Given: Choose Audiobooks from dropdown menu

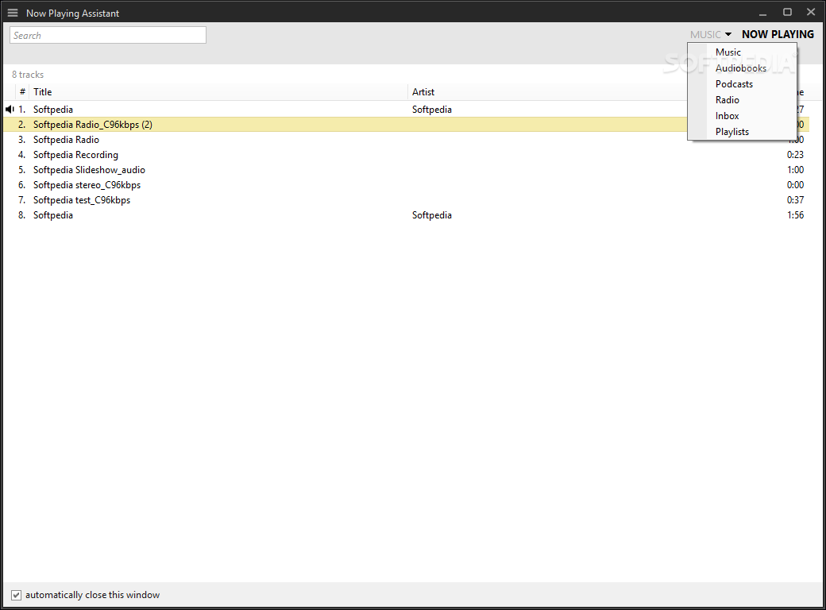Looking at the screenshot, I should [x=741, y=68].
